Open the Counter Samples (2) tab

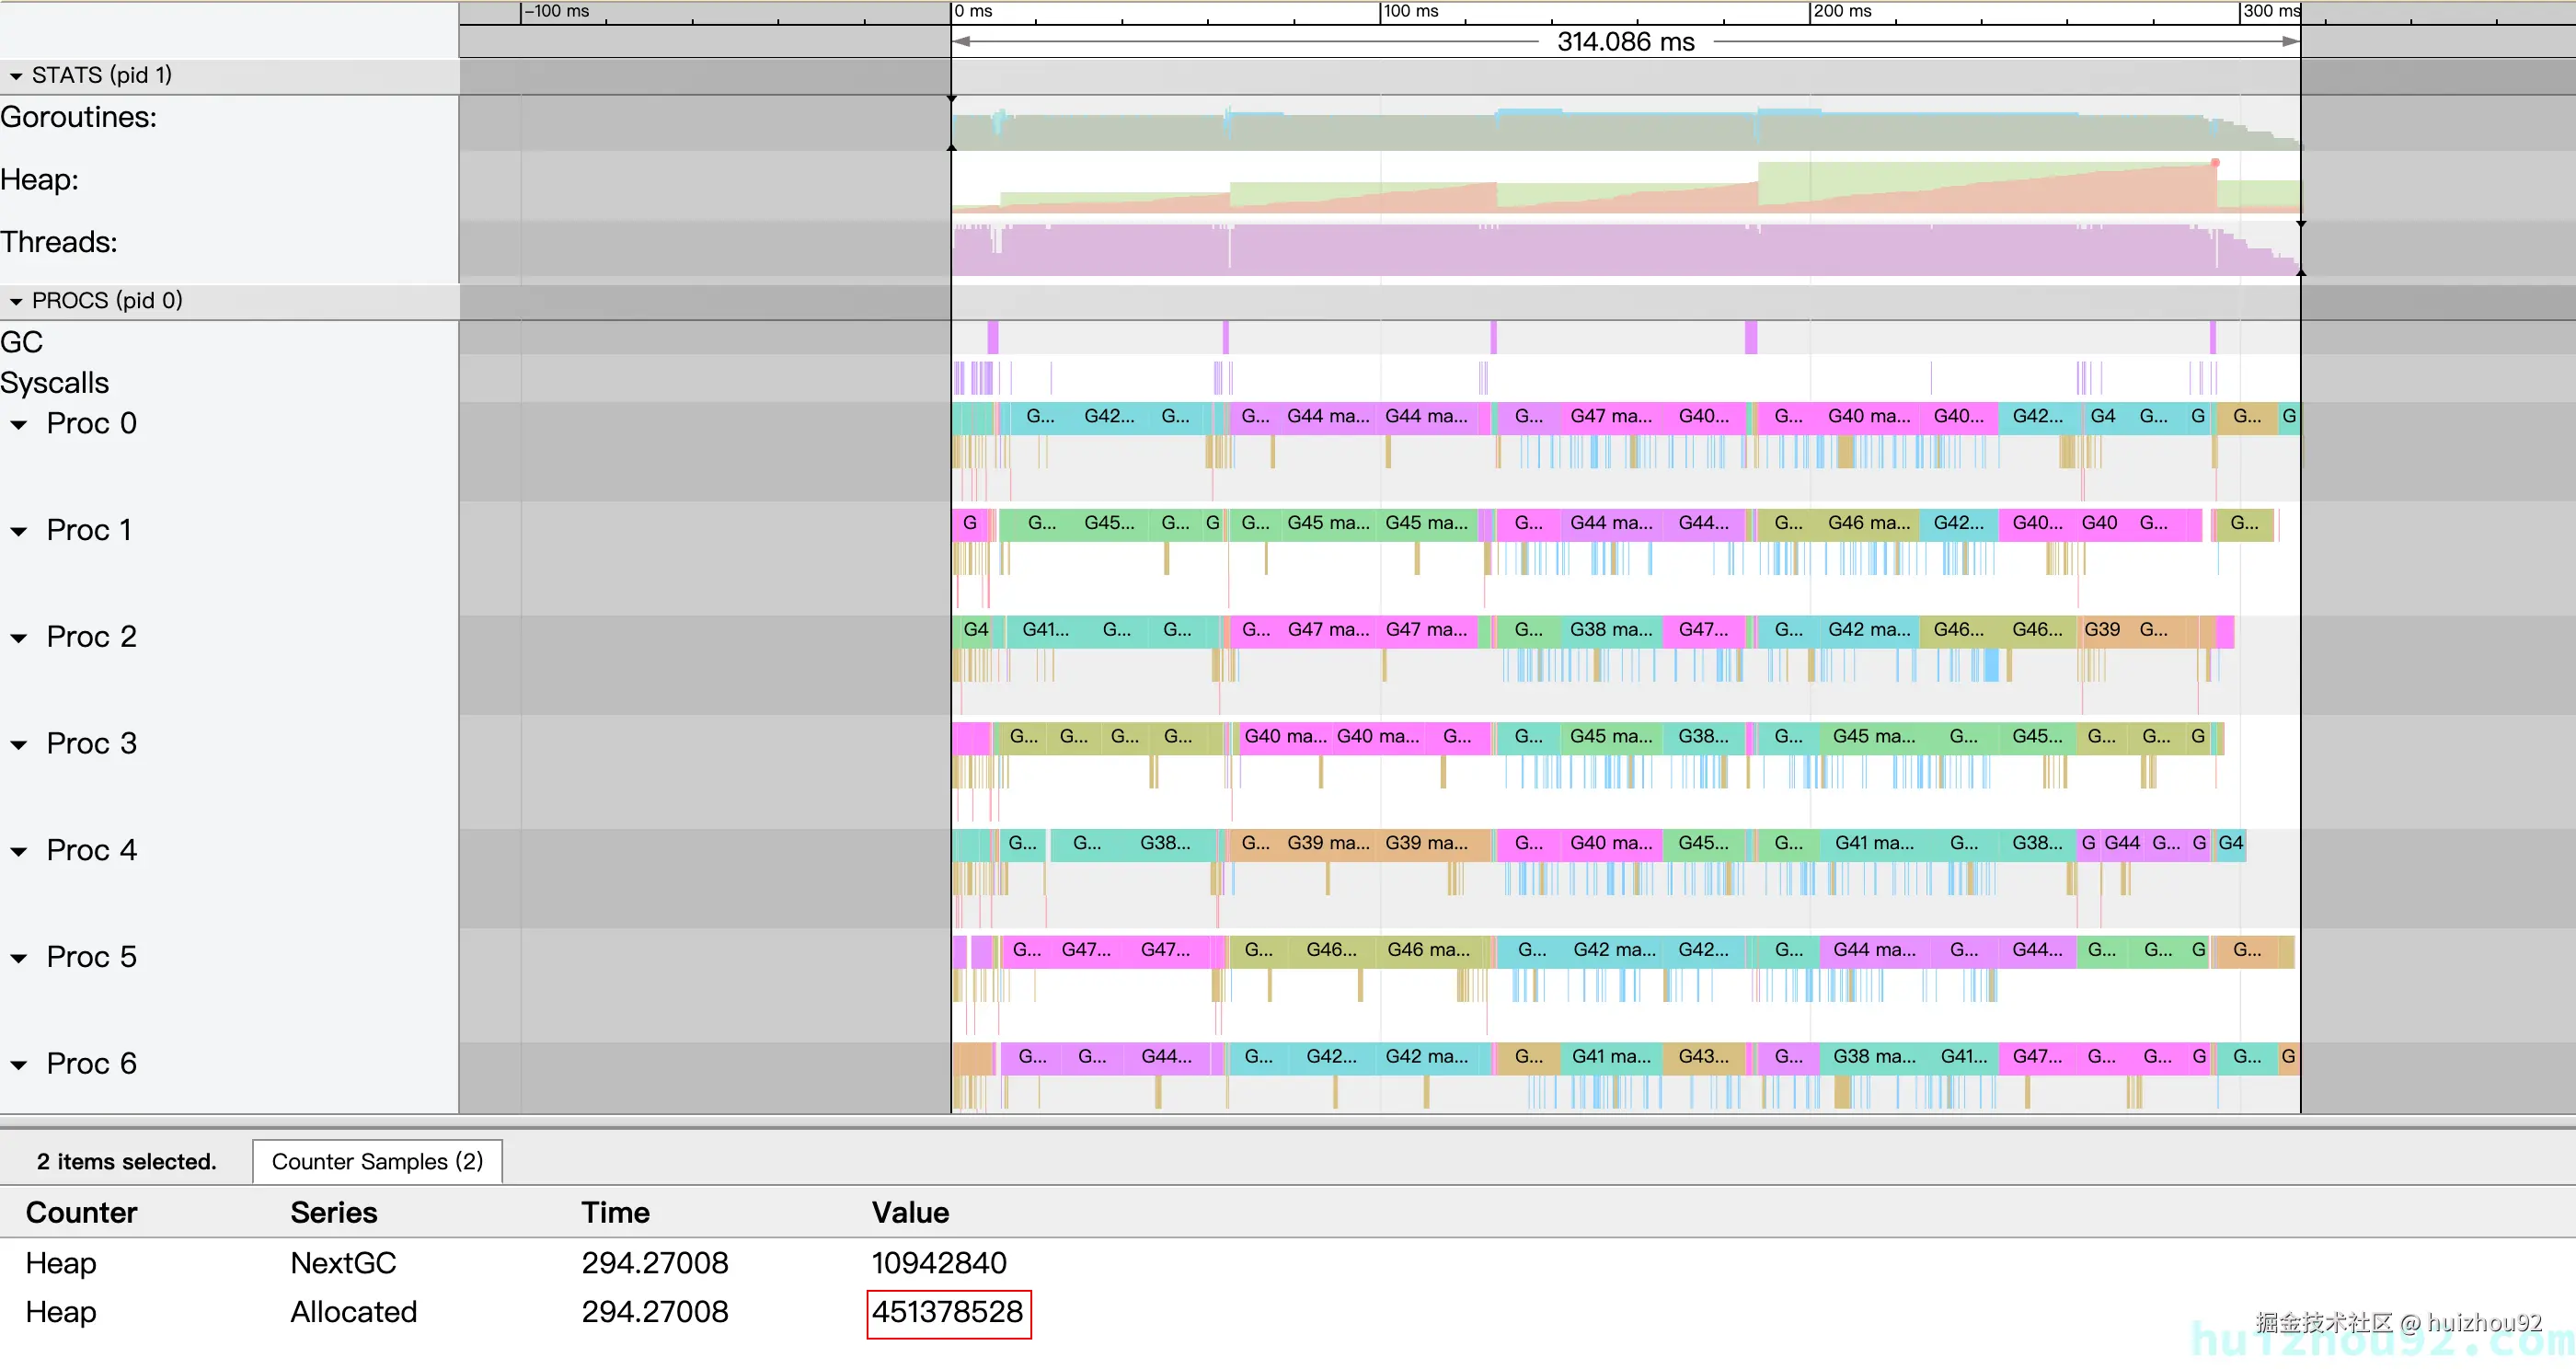coord(377,1161)
